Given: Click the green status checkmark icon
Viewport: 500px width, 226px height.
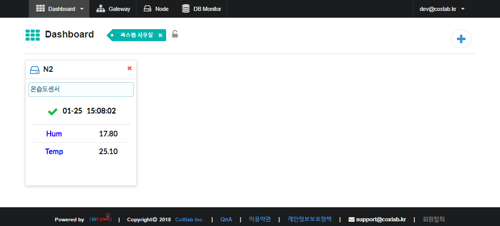Looking at the screenshot, I should click(52, 111).
